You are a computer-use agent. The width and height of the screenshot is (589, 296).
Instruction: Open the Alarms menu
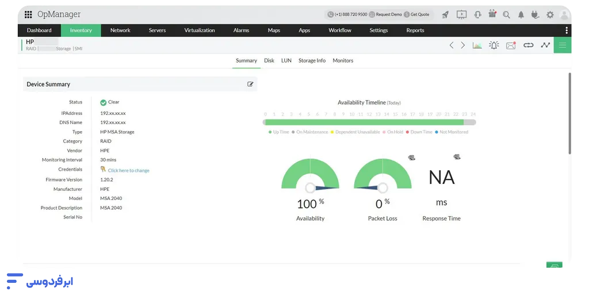pos(241,30)
